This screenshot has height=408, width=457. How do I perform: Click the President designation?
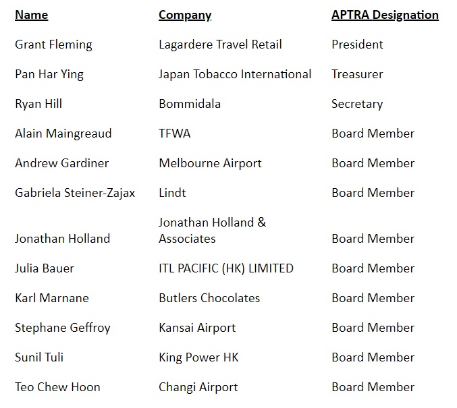[357, 45]
